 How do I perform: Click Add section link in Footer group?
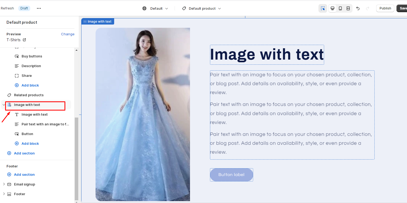point(24,175)
